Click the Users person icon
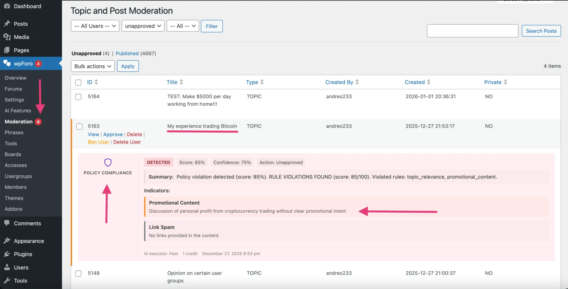Screen dimensions: 568x289 [x=7, y=267]
